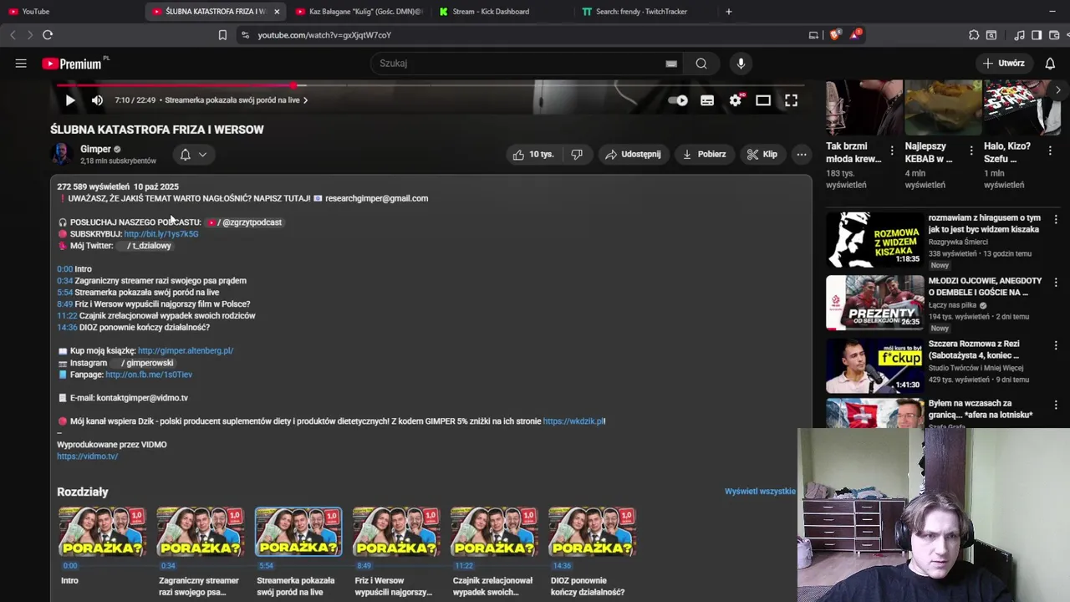Open the Gimper channel name link
Viewport: 1070px width, 602px height.
[95, 149]
